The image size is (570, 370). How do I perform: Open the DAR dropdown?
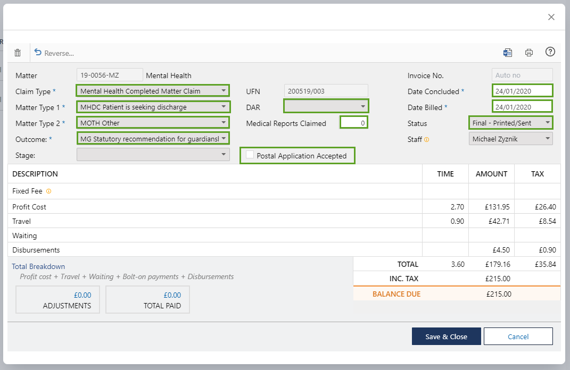[326, 107]
